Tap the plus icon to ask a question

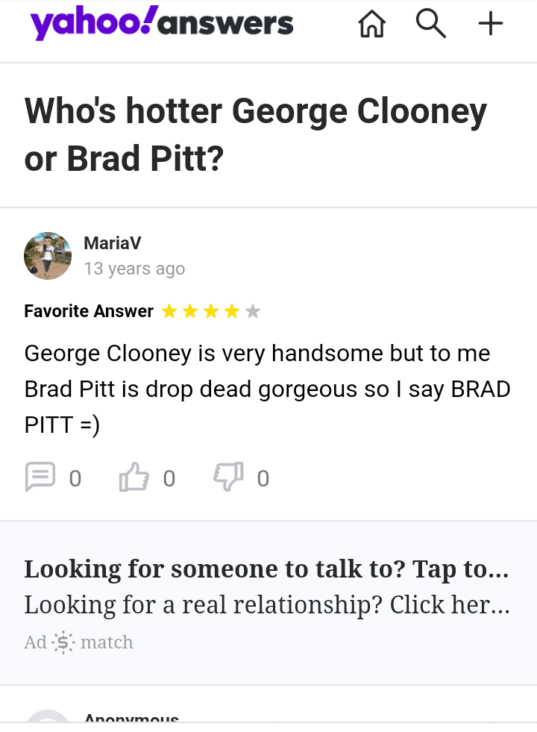(x=490, y=25)
